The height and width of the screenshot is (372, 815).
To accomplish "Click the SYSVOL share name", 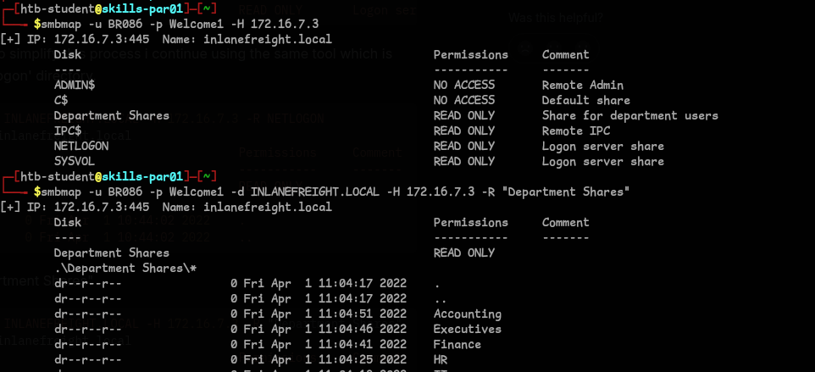I will pyautogui.click(x=75, y=161).
